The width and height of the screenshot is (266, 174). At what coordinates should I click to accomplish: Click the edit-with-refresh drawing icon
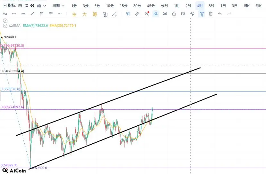coord(105,14)
